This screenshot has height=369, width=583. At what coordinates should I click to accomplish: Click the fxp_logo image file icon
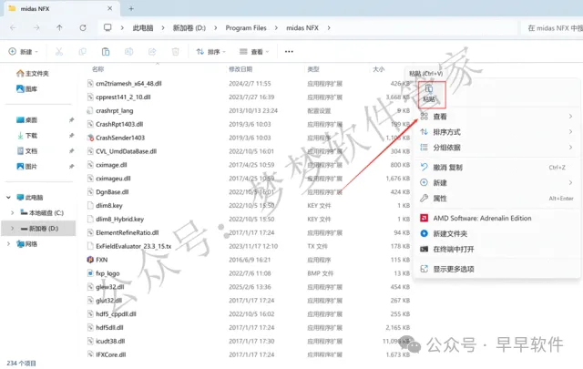(90, 273)
